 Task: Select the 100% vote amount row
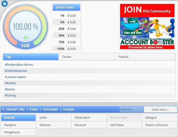[x=66, y=48]
